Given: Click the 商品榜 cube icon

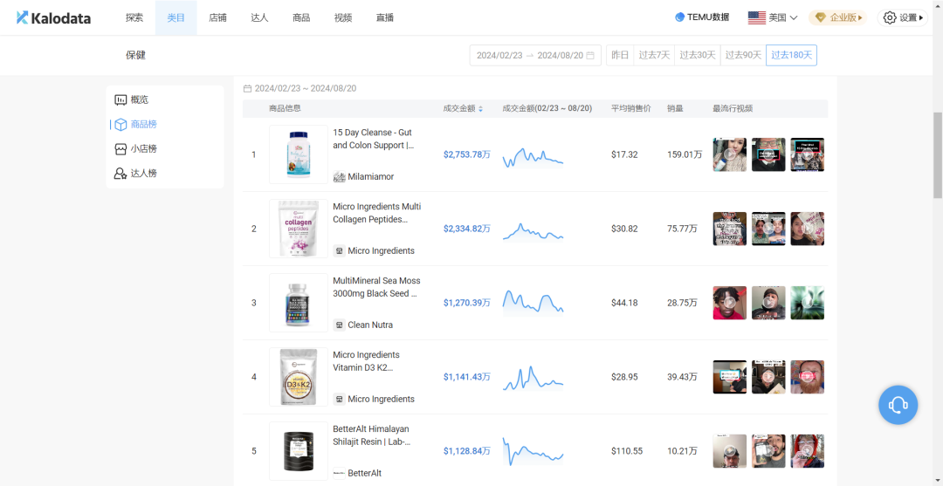Looking at the screenshot, I should click(x=120, y=125).
